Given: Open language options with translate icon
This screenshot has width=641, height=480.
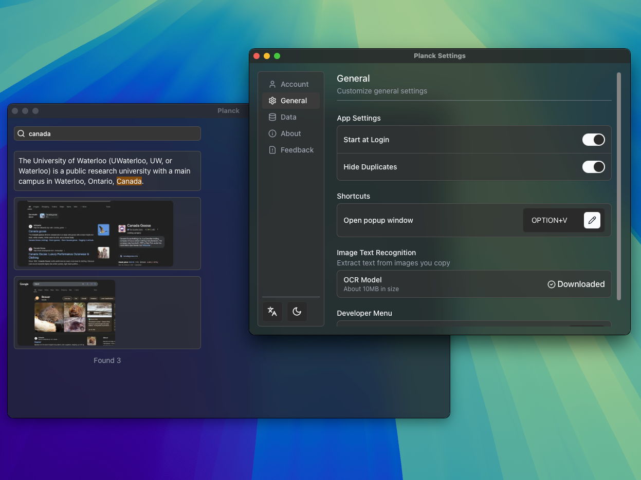Looking at the screenshot, I should click(272, 312).
